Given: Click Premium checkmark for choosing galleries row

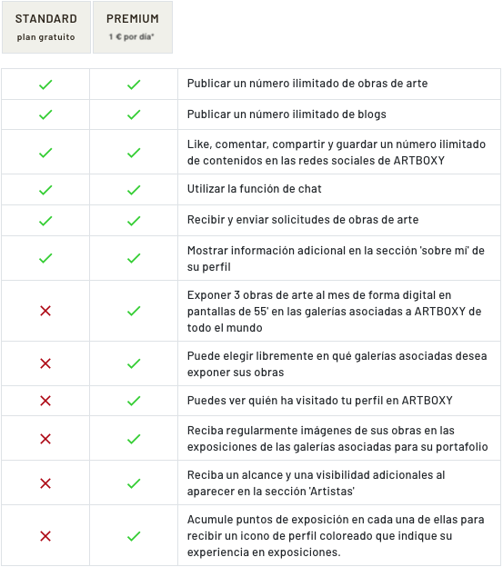Looking at the screenshot, I should click(x=134, y=363).
